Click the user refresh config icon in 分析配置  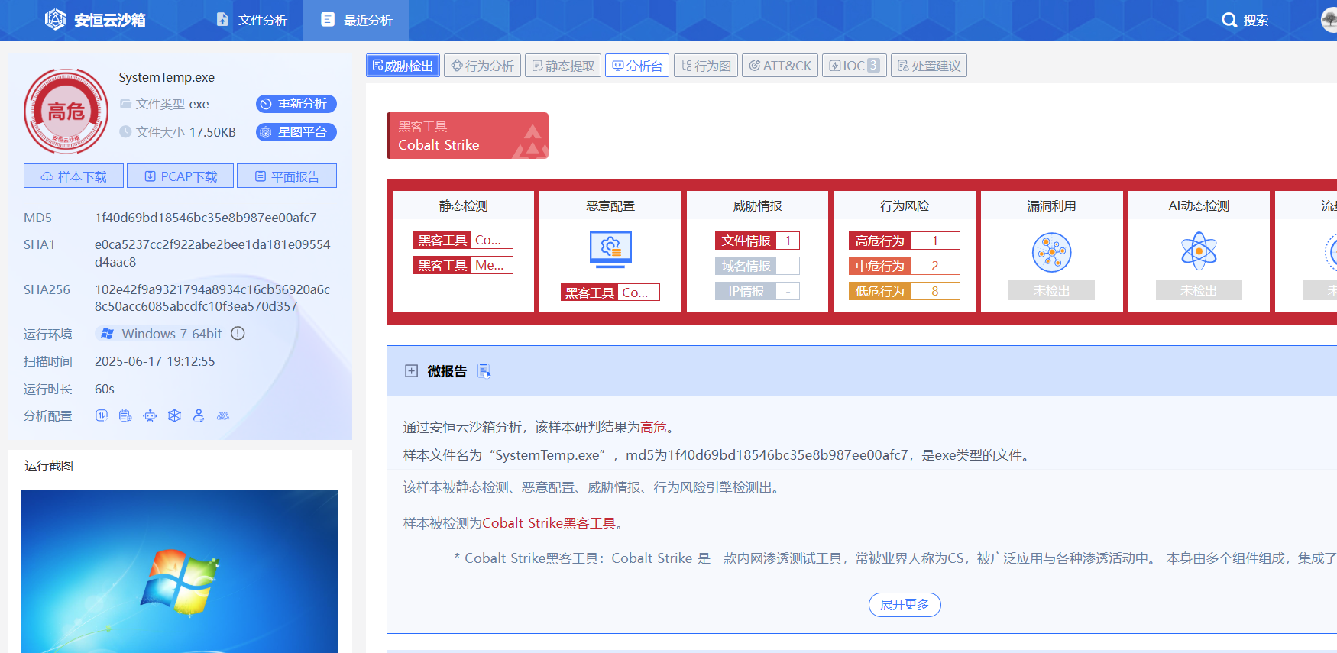tap(199, 415)
